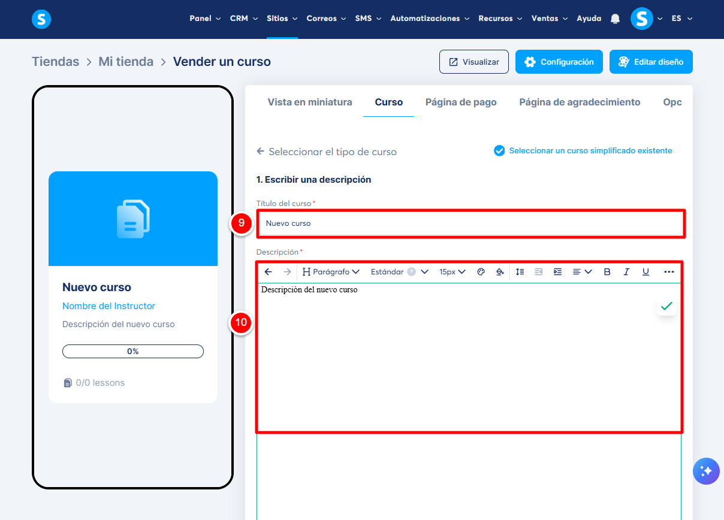724x520 pixels.
Task: Toggle bold formatting
Action: pyautogui.click(x=607, y=271)
